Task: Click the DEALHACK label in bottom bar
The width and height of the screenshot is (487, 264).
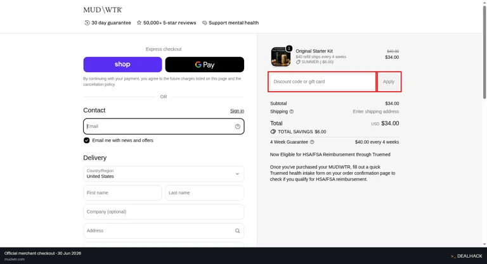Action: pos(467,256)
